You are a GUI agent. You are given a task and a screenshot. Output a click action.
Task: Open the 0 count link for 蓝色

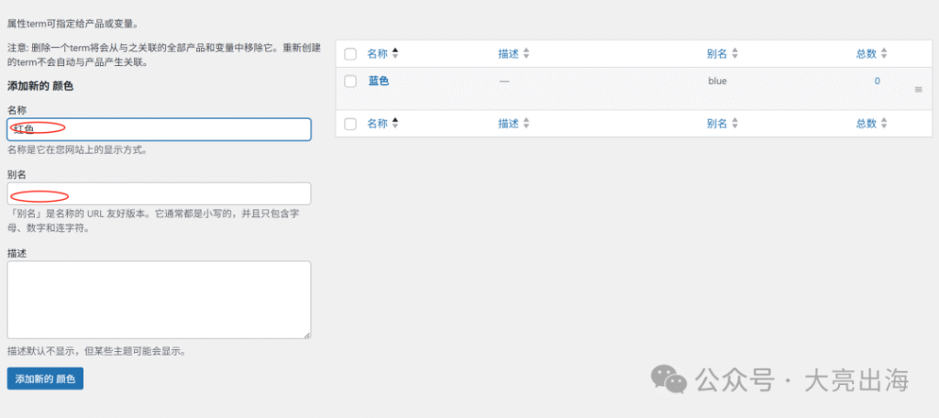point(878,82)
